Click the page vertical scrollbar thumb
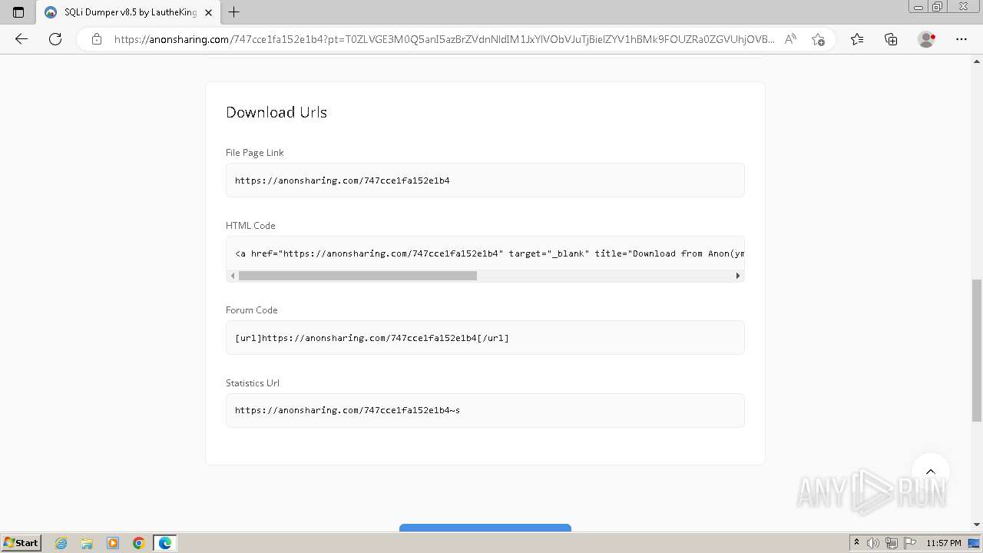 [977, 350]
